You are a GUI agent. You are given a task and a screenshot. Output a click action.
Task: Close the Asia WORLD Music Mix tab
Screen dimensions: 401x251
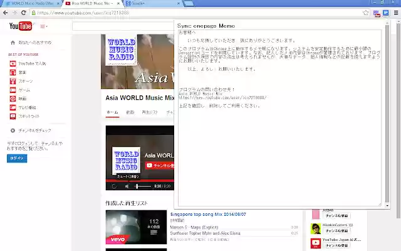coord(118,4)
